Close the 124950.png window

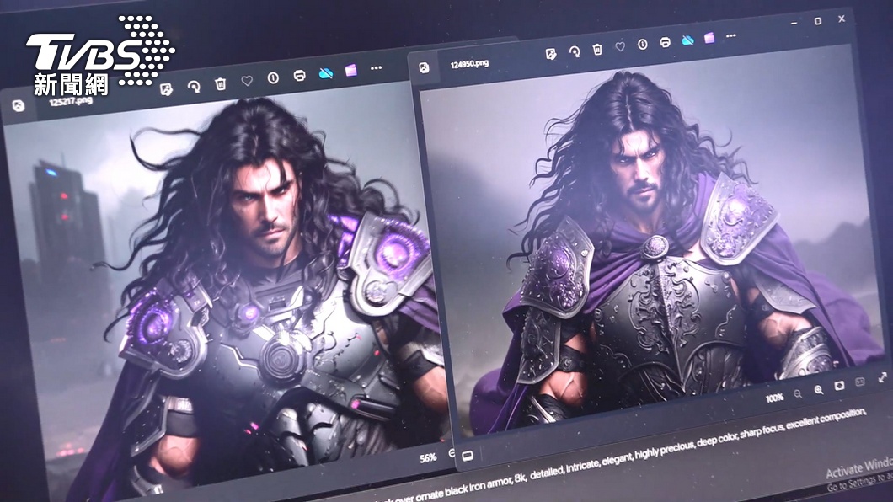click(x=842, y=19)
